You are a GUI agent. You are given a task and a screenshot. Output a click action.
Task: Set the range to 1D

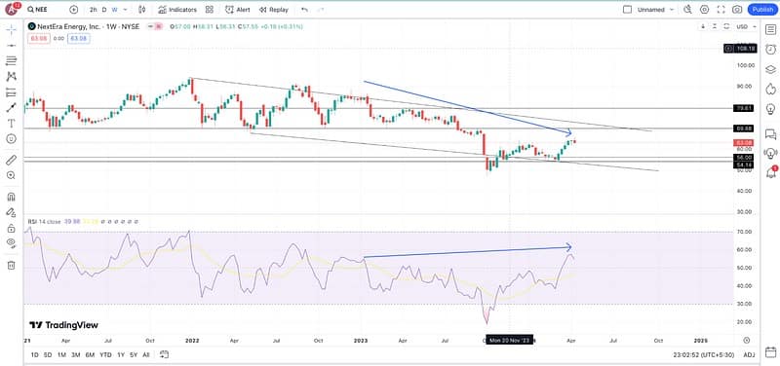(34, 354)
